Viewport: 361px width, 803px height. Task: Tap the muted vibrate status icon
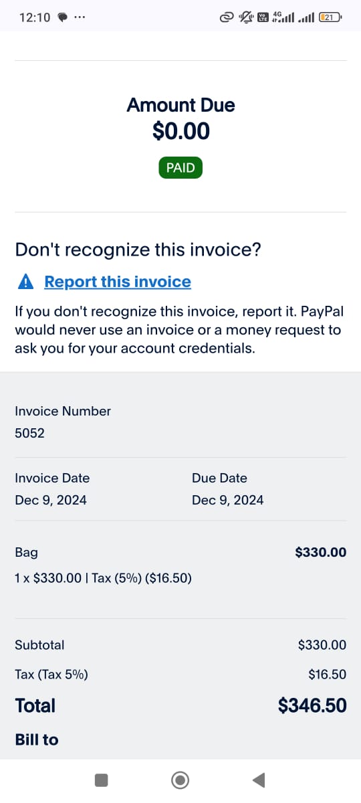pyautogui.click(x=245, y=17)
